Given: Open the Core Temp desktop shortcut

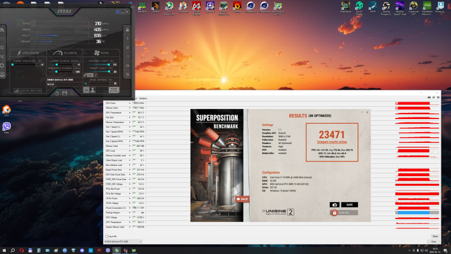Looking at the screenshot, I should click(x=183, y=7).
